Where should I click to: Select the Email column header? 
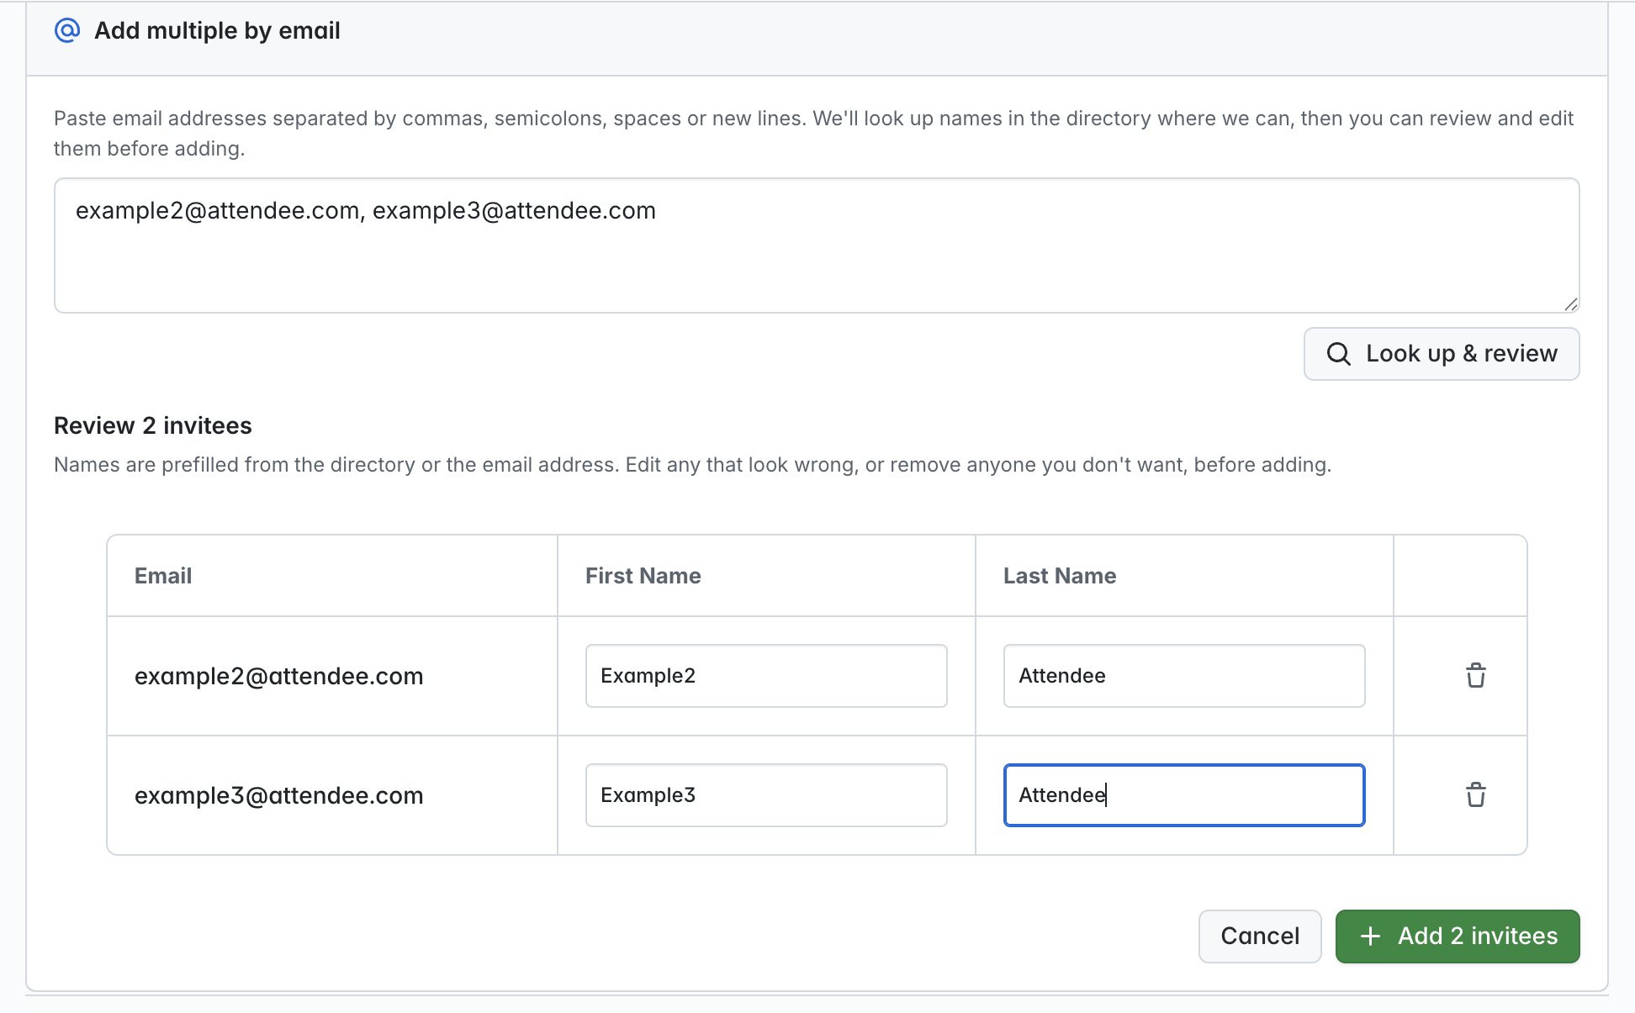[x=163, y=576]
